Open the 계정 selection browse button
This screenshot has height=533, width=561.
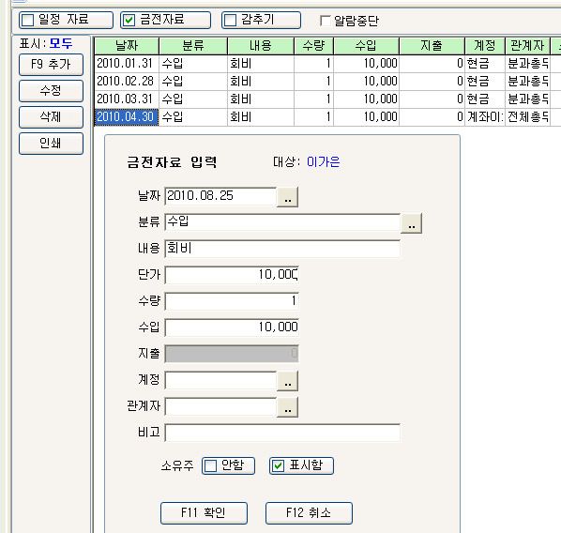[x=287, y=381]
